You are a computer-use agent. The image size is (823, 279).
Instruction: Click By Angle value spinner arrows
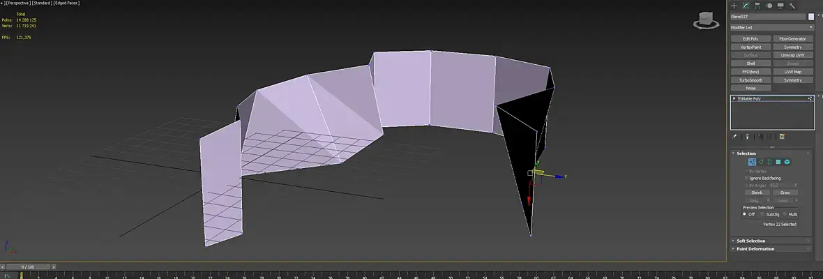[796, 185]
